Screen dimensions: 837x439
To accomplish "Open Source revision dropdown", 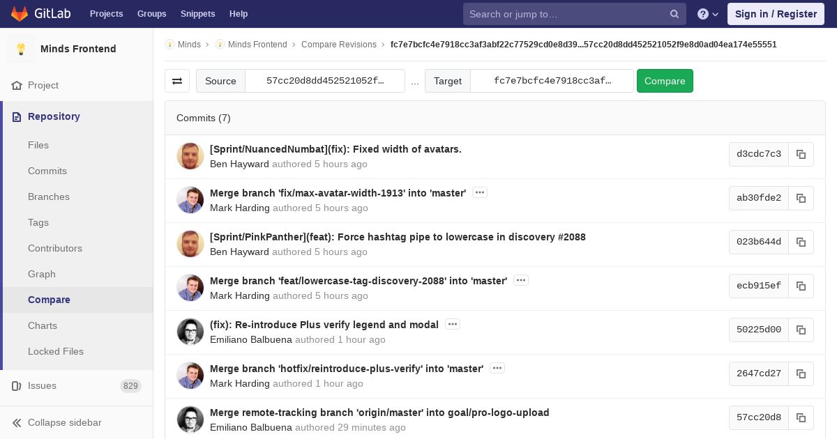I will tap(325, 81).
